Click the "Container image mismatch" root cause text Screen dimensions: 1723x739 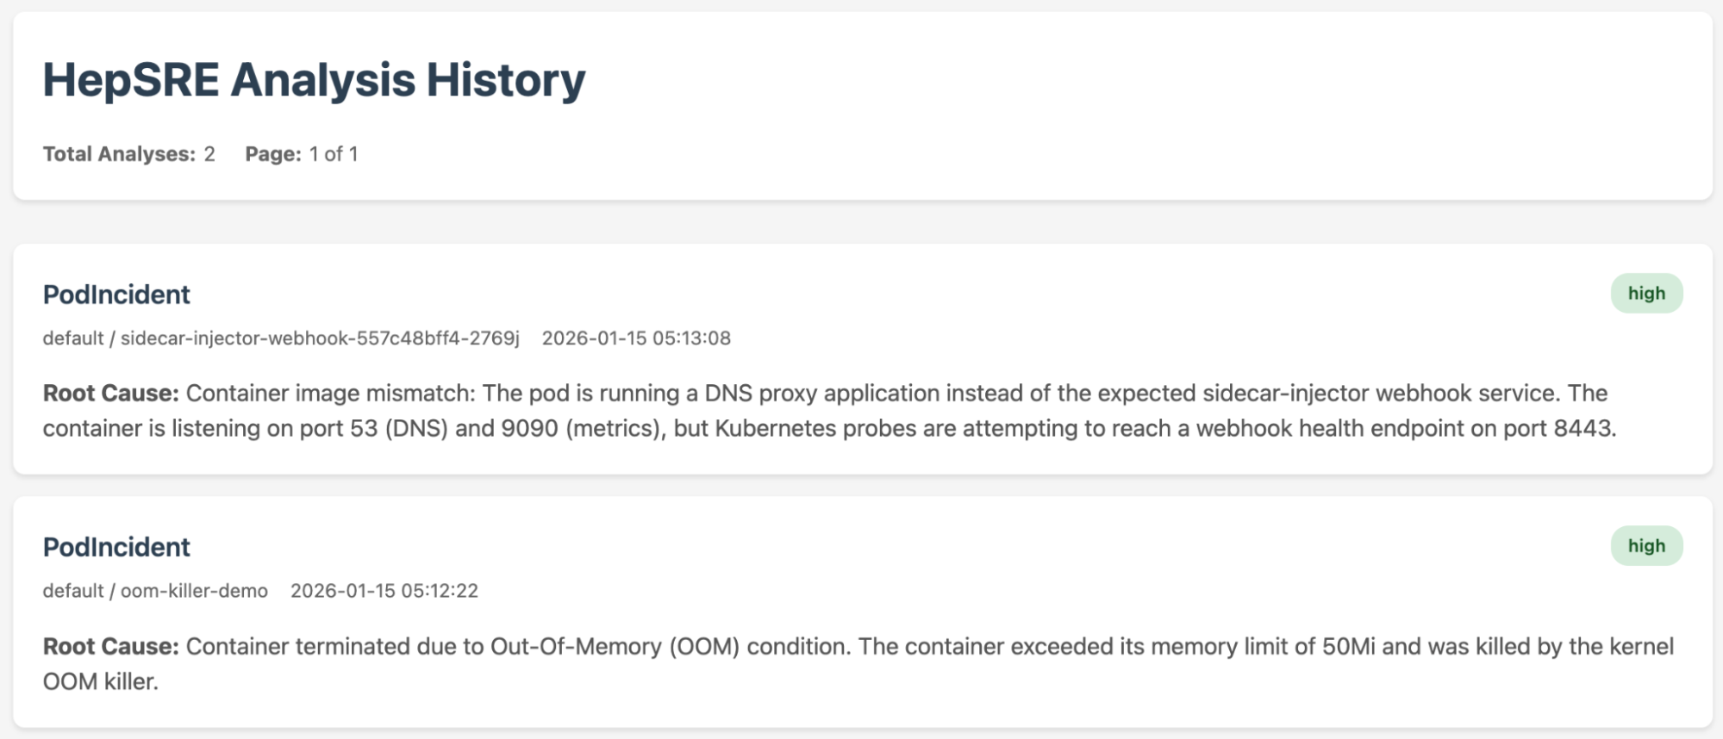(x=330, y=394)
